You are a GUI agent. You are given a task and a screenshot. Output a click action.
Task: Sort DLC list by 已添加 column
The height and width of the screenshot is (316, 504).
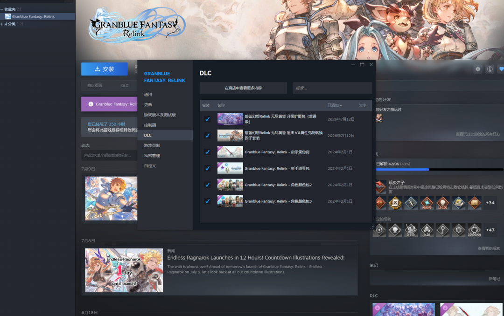click(x=335, y=105)
